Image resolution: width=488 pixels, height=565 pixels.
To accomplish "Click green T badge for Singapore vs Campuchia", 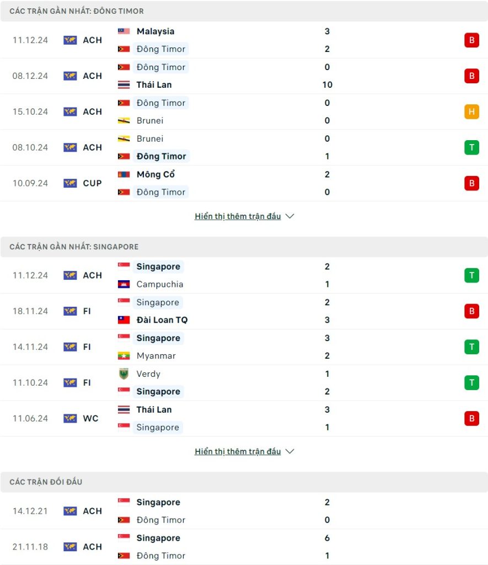I will [x=471, y=275].
